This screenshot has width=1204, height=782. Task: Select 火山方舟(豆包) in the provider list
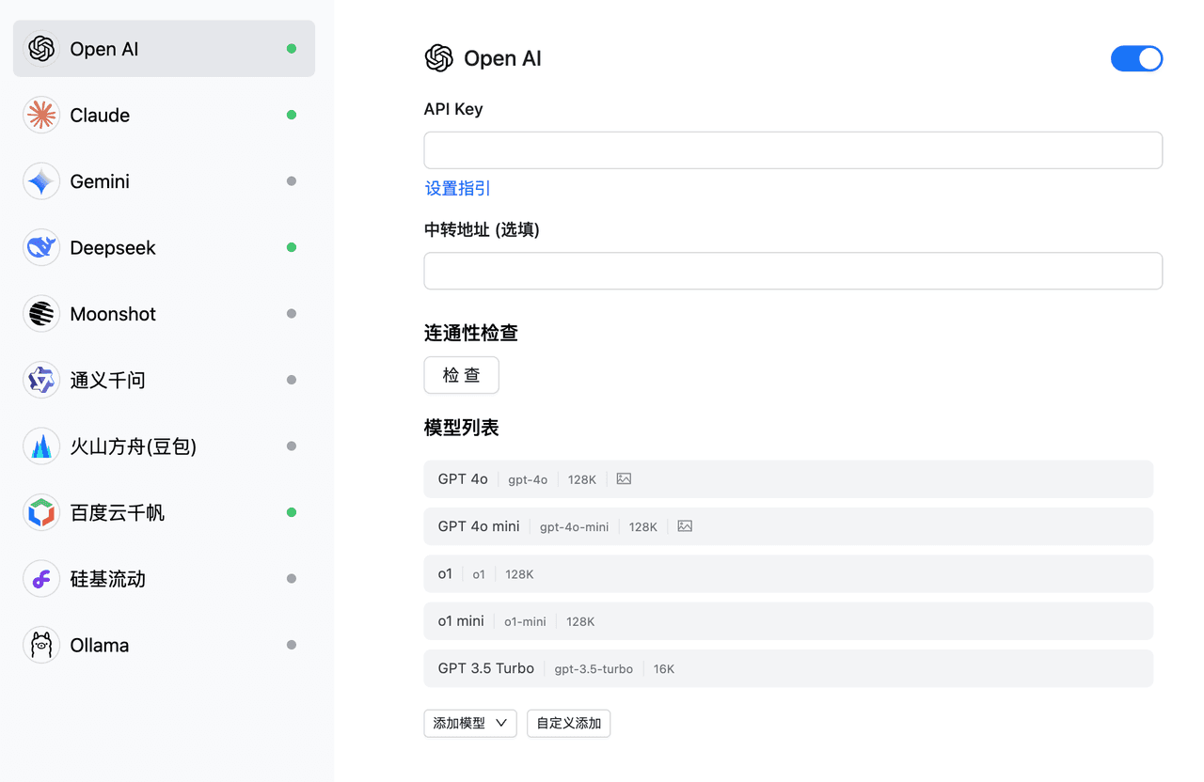pyautogui.click(x=164, y=446)
